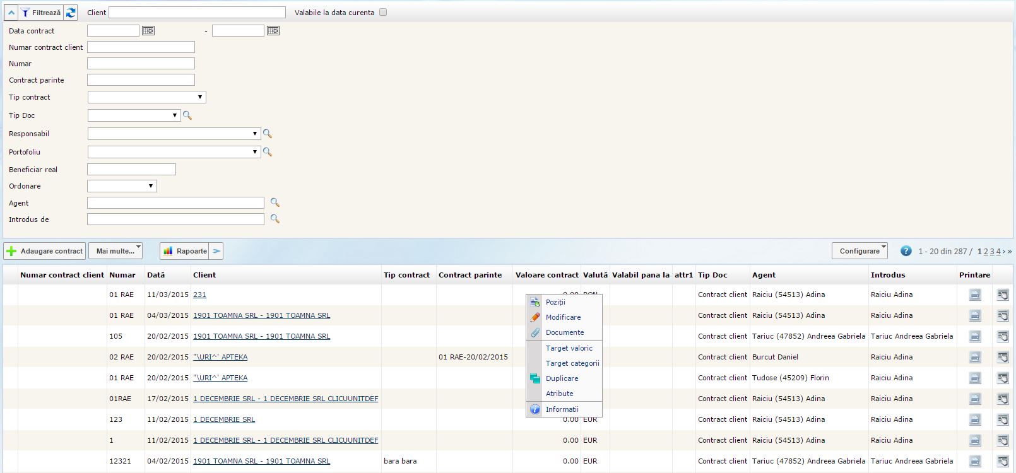Click the magnifier search icon next to Tip Doc
This screenshot has width=1016, height=473.
click(187, 115)
